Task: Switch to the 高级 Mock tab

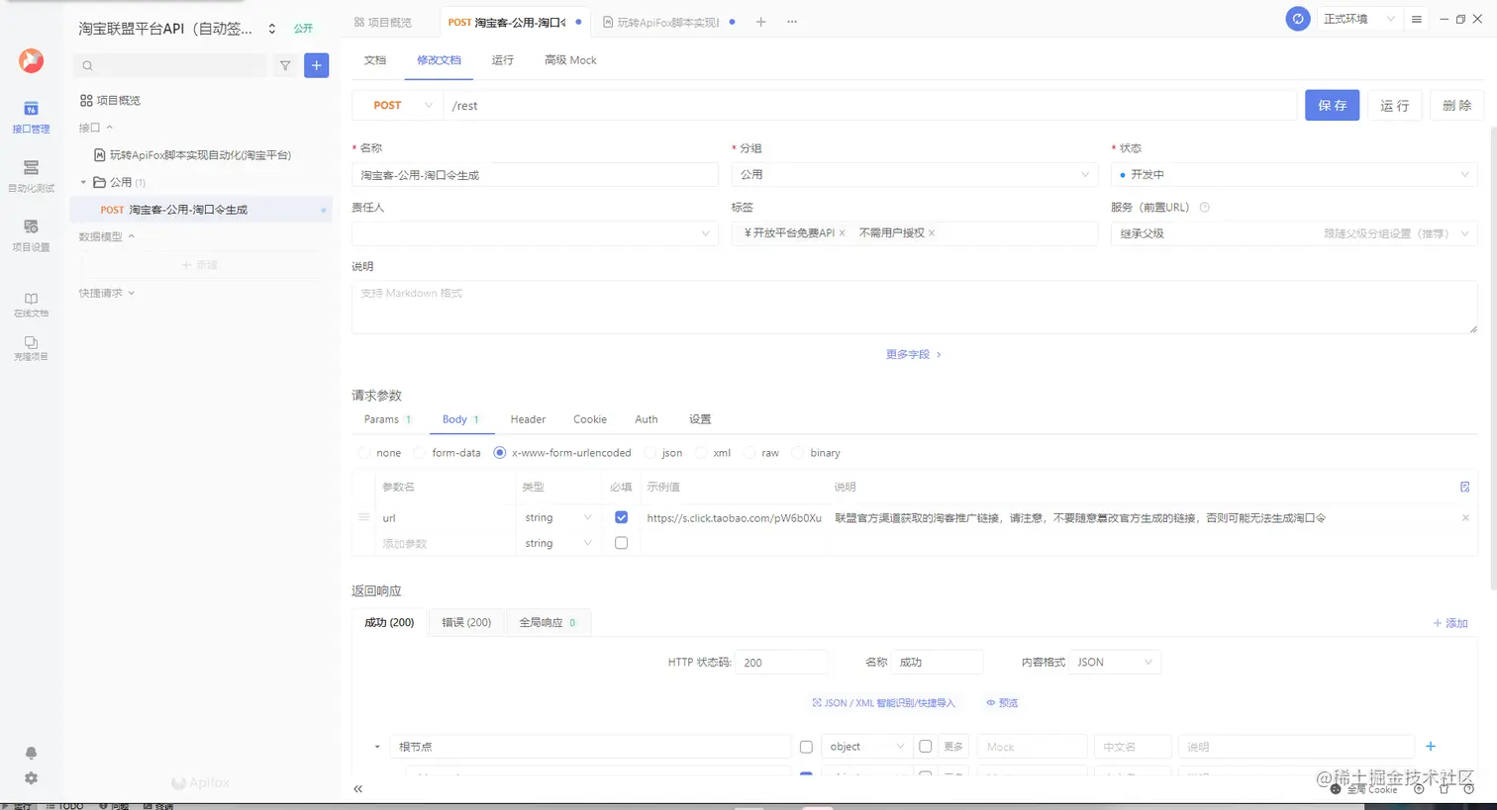Action: tap(569, 59)
